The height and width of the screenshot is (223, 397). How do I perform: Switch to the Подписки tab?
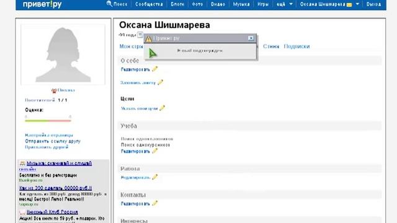(297, 46)
